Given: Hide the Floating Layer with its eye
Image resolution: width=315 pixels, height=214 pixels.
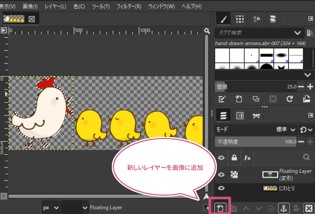Looking at the screenshot, I should (x=221, y=175).
